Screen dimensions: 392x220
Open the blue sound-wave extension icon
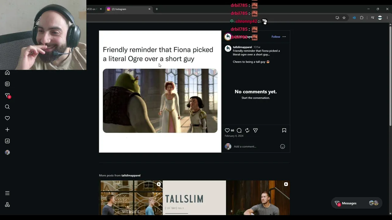(x=354, y=18)
